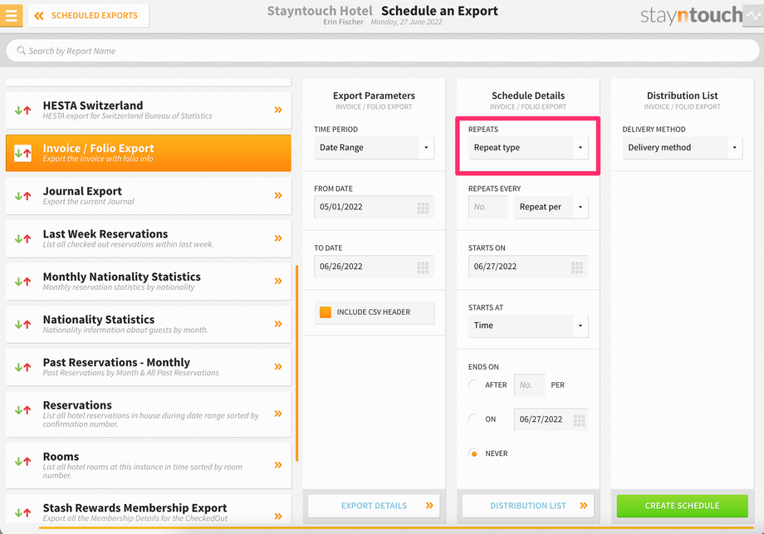Click the Ends On After number field
Screen dimensions: 764x534
point(530,385)
